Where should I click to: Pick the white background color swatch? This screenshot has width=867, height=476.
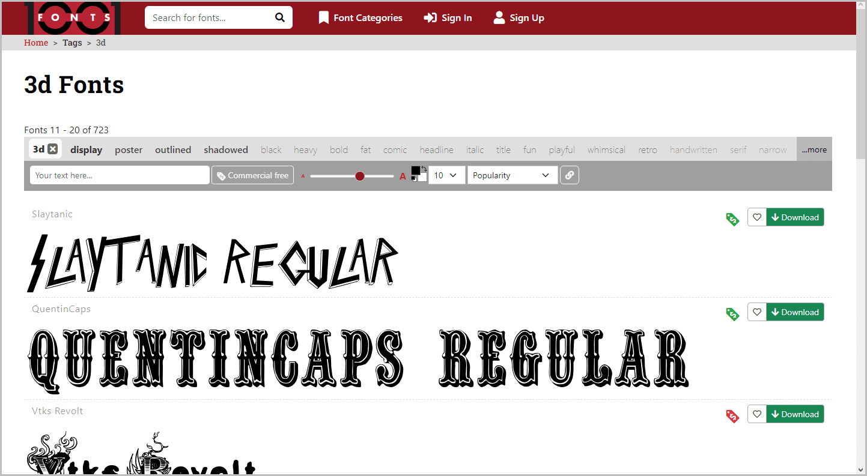[x=423, y=177]
